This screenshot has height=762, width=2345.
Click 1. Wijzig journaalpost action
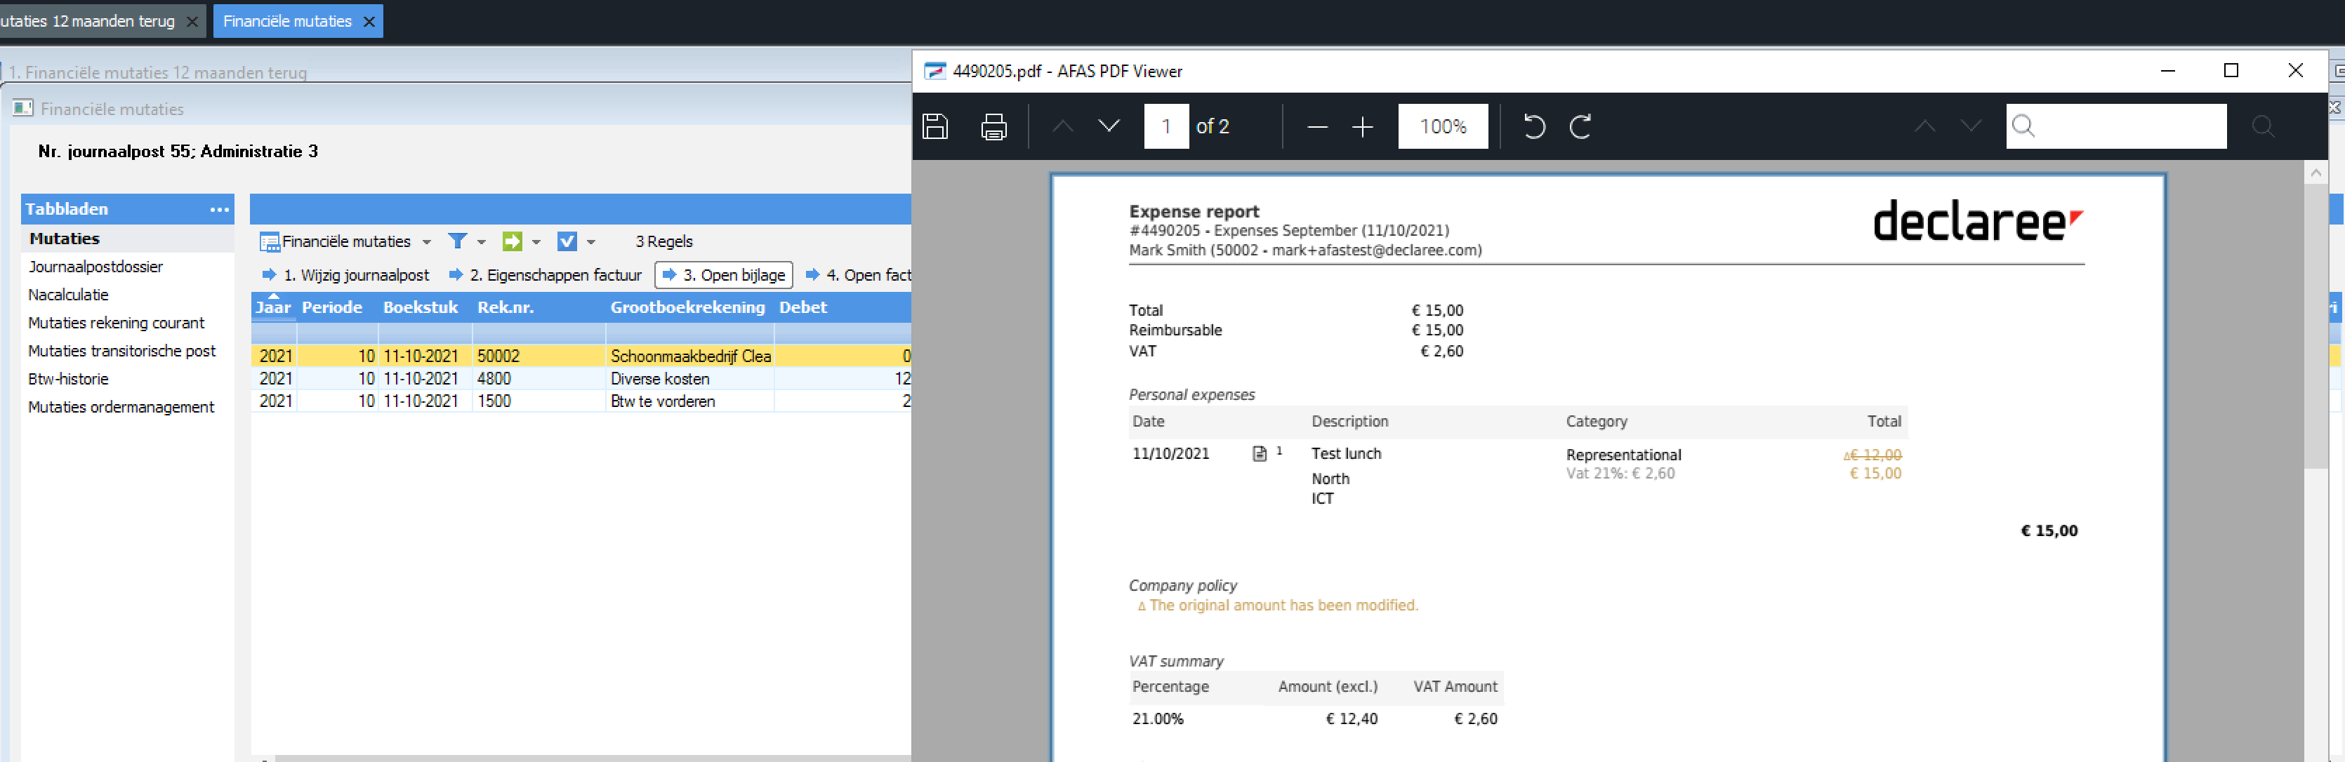(346, 274)
